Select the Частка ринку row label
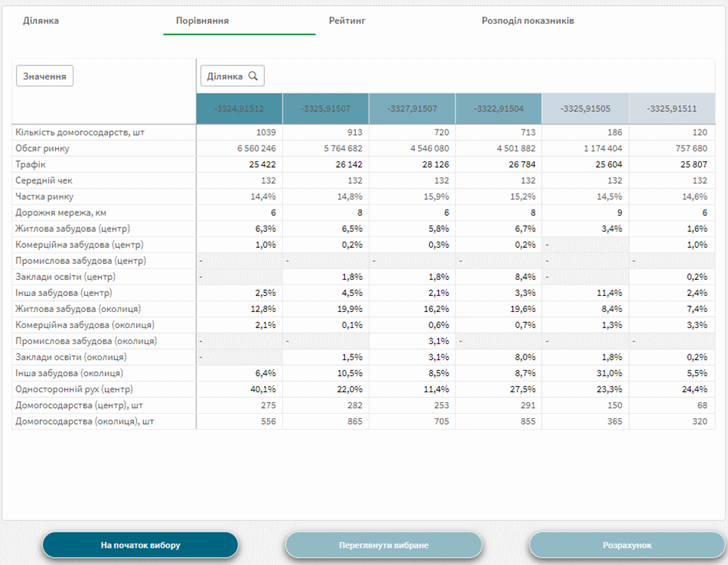This screenshot has width=728, height=565. pyautogui.click(x=44, y=196)
